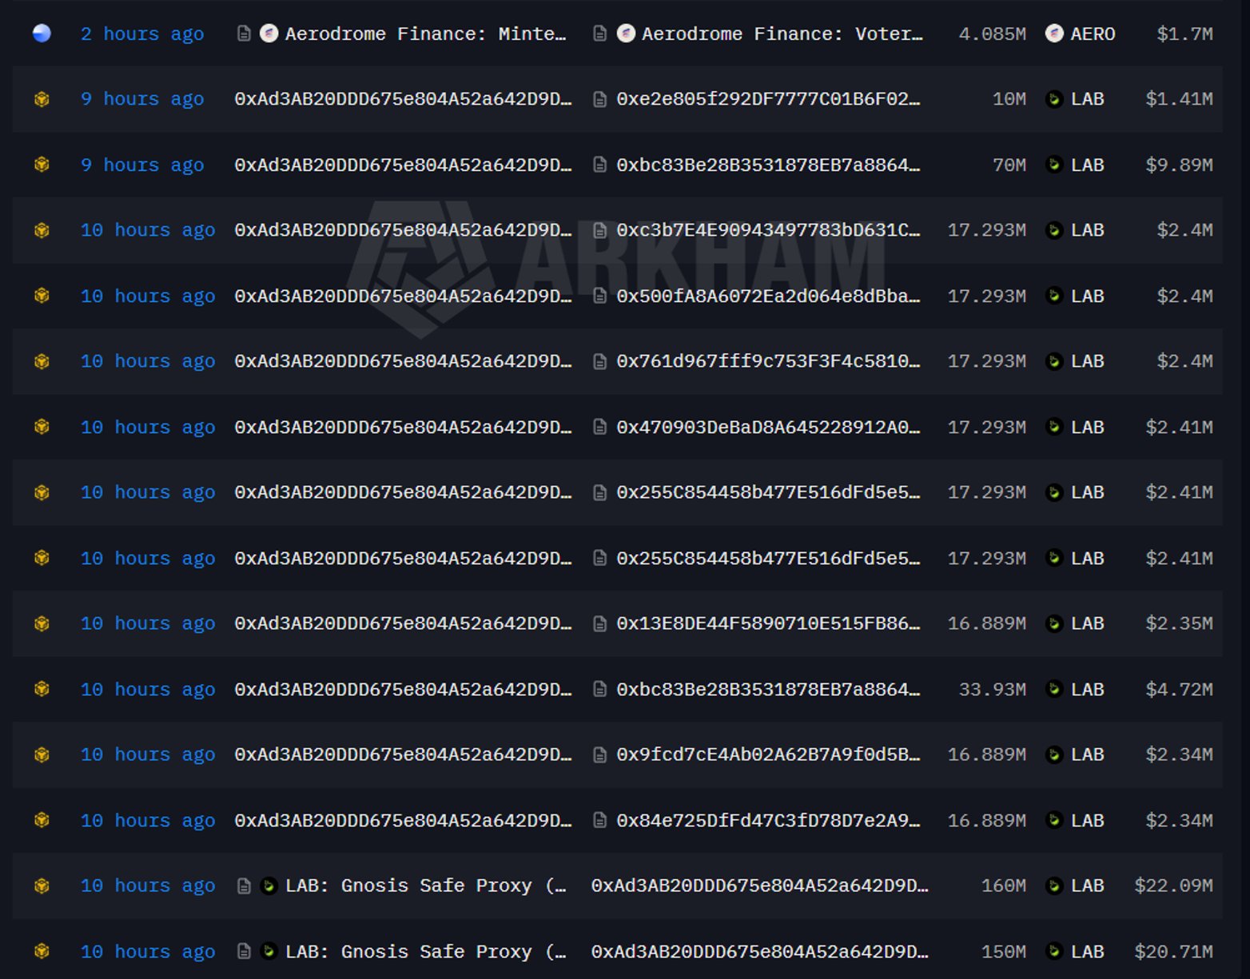Click the '$2.35M' USD value
The height and width of the screenshot is (979, 1250).
point(1179,623)
